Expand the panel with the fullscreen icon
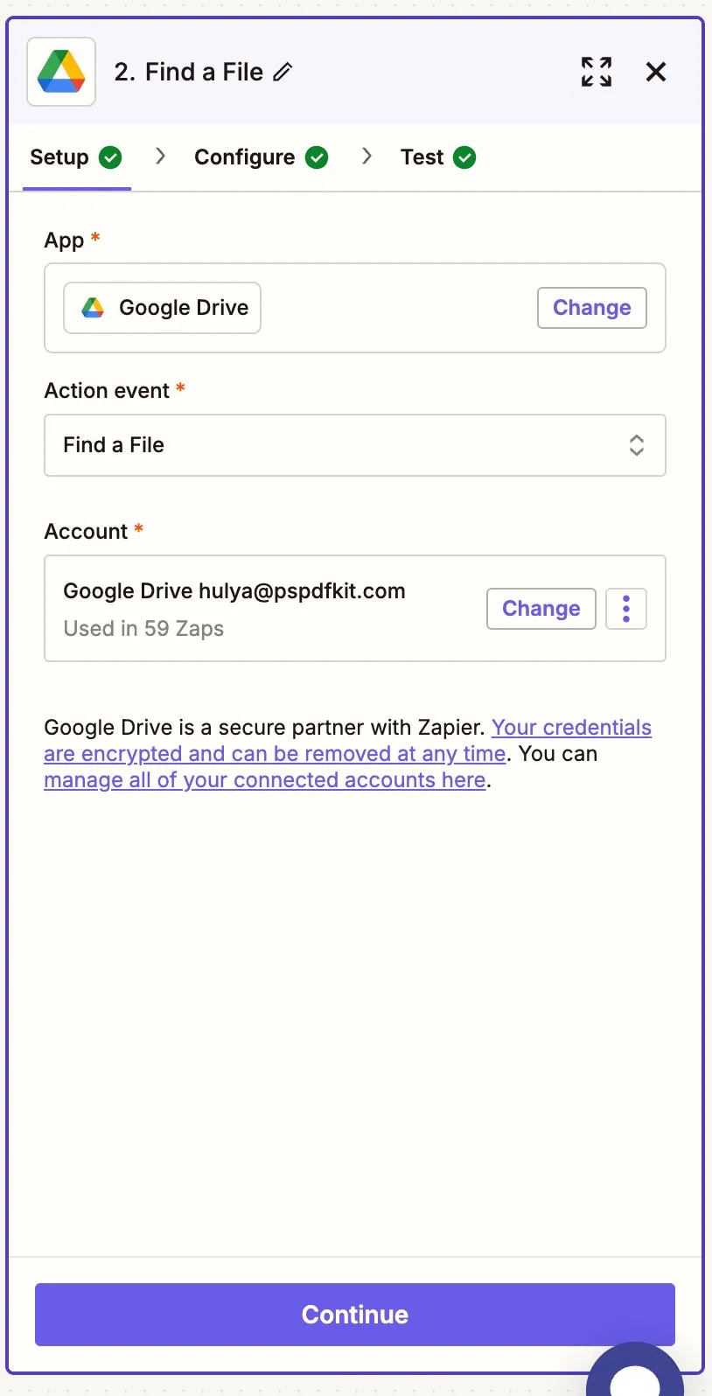Screen dimensions: 712x1396 point(597,72)
